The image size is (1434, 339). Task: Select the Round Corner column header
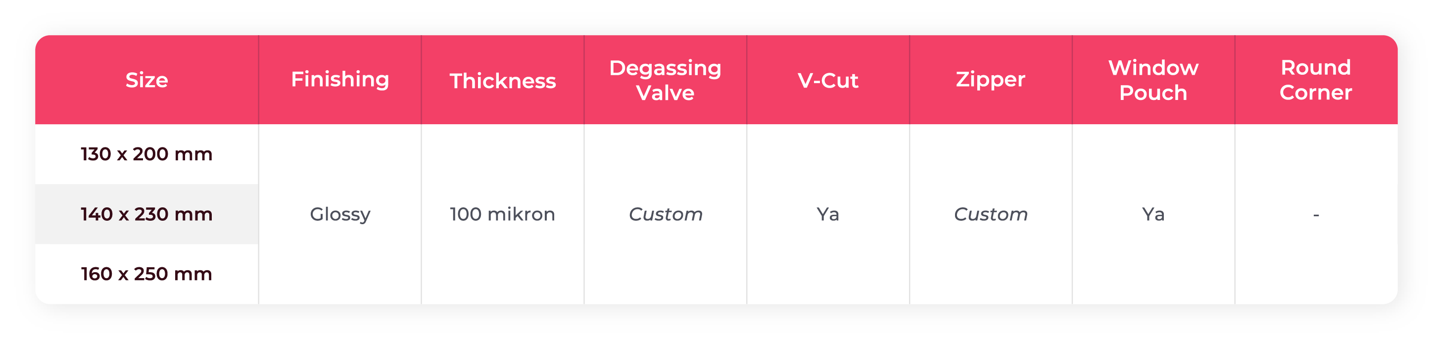coord(1315,80)
